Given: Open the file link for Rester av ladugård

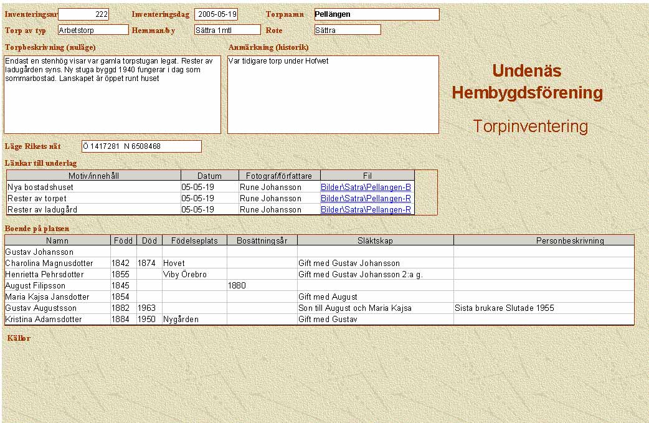Looking at the screenshot, I should click(366, 209).
